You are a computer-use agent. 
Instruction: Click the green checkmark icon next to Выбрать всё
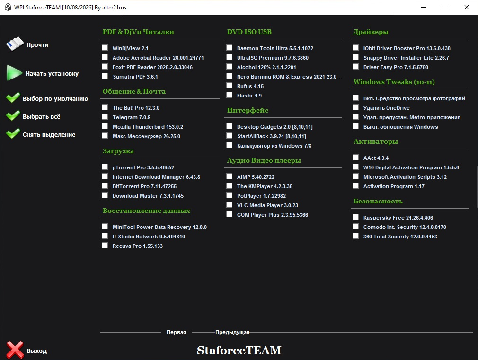coord(13,115)
